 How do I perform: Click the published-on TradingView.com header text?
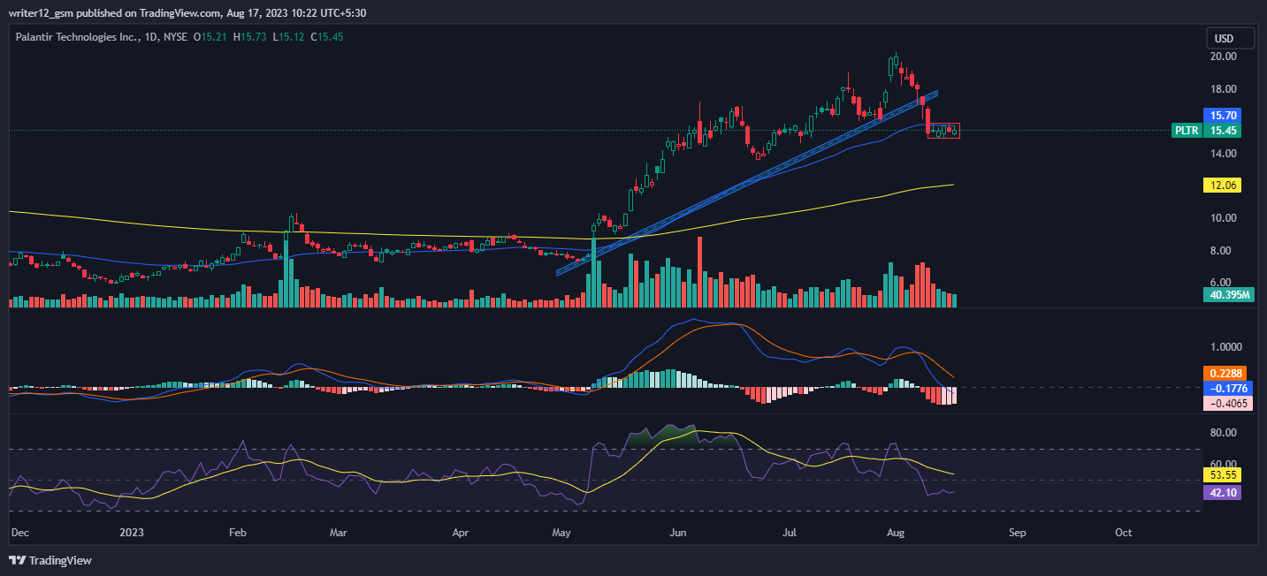point(187,12)
